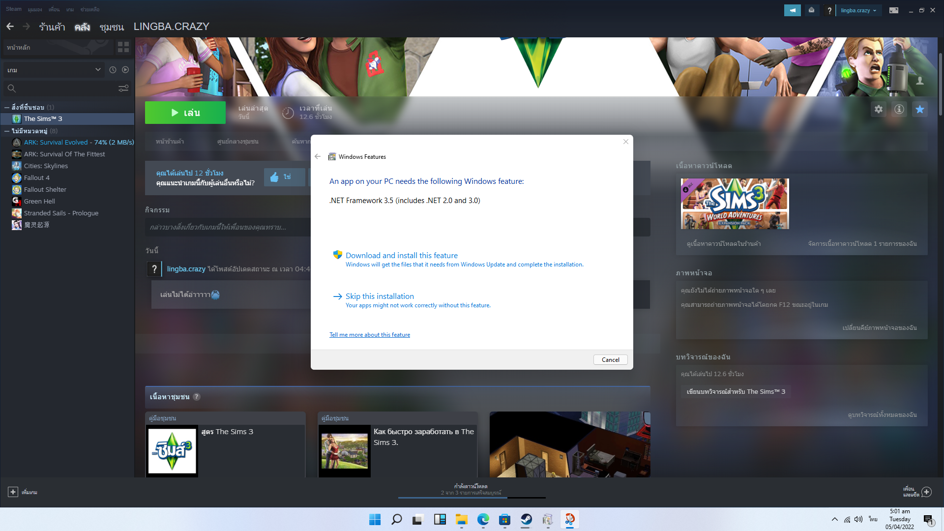Click the Steam forward navigation arrow

27,27
